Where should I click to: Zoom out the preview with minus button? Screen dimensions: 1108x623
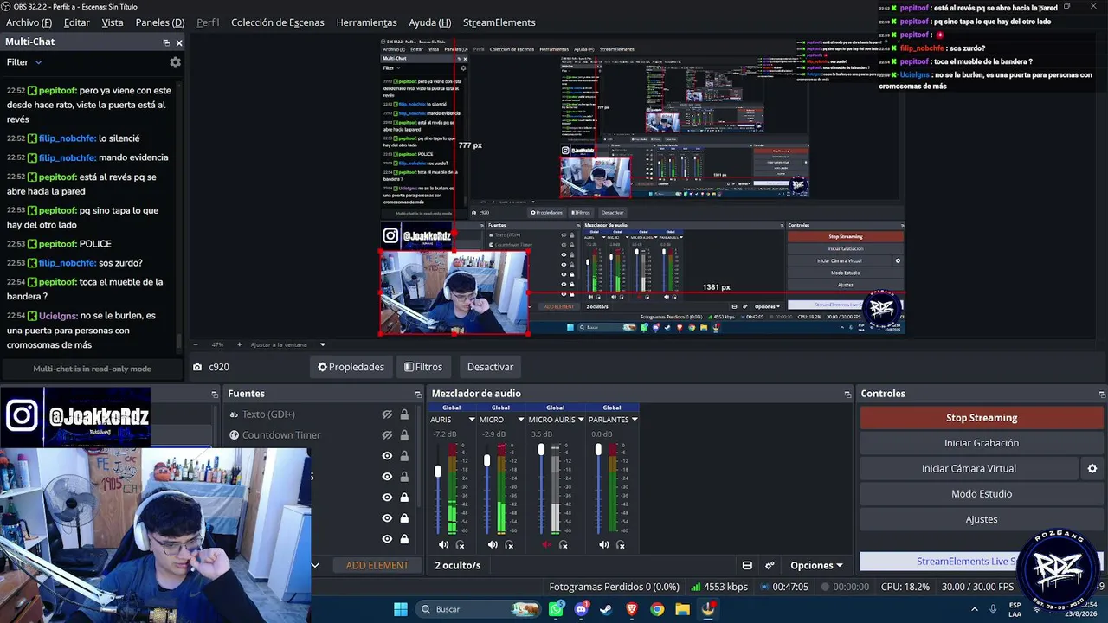click(x=196, y=344)
